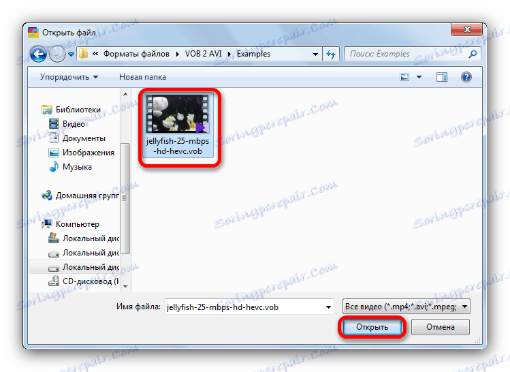510x372 pixels.
Task: Change view with the view icon button
Action: pyautogui.click(x=404, y=77)
